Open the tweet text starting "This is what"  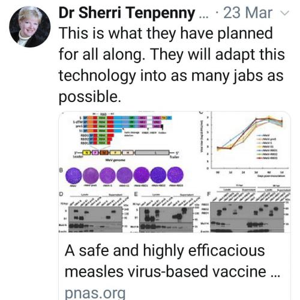[x=172, y=65]
